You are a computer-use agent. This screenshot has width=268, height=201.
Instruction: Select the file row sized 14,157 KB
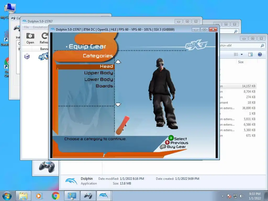238,86
